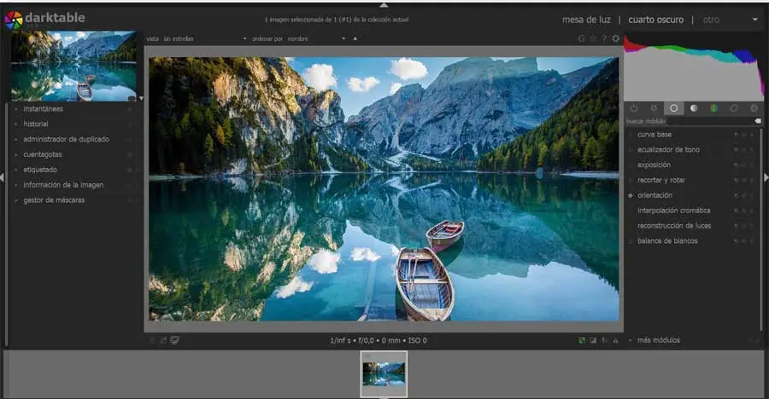Image resolution: width=769 pixels, height=399 pixels.
Task: Toggle clipping indicator below image
Action: (593, 340)
